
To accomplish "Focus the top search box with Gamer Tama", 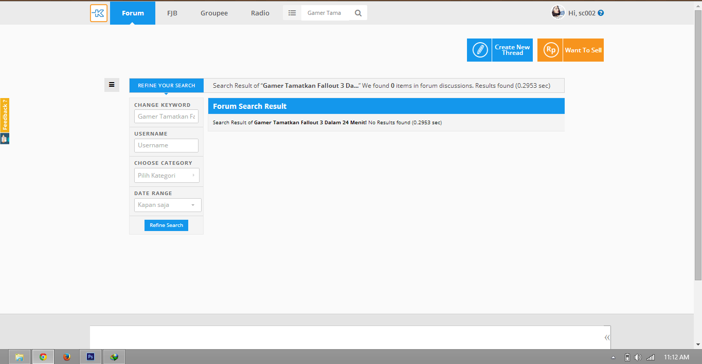I will click(x=325, y=13).
